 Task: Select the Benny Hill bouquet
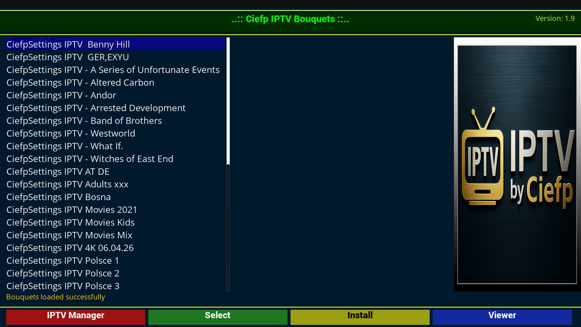[x=115, y=44]
